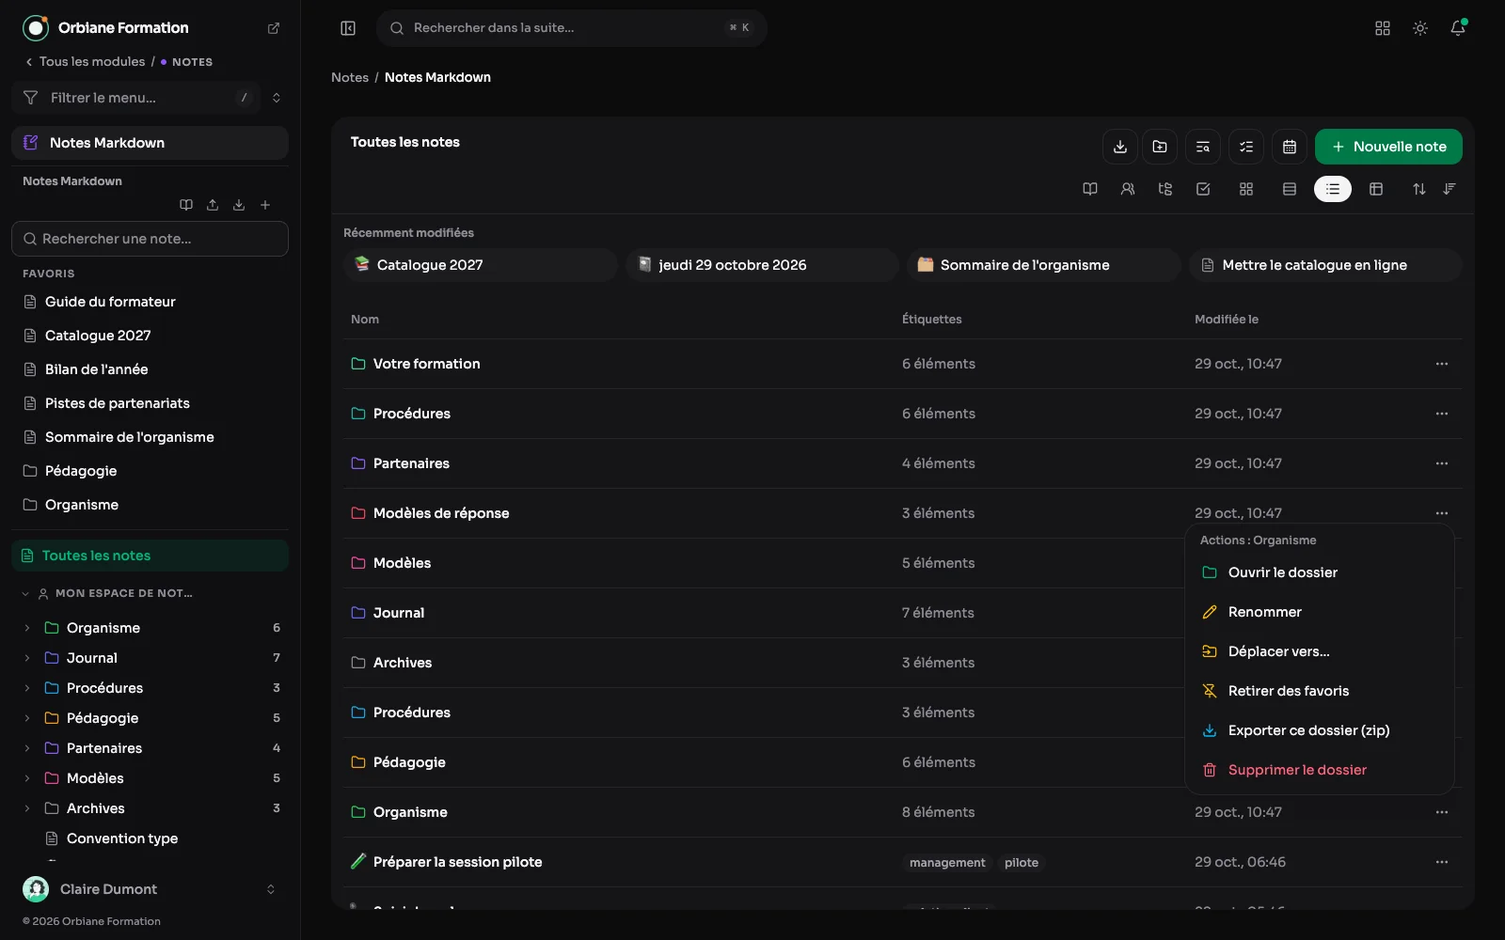Click the upload icon in the sidebar notes header
Screen dimensions: 1505x940
tap(213, 205)
